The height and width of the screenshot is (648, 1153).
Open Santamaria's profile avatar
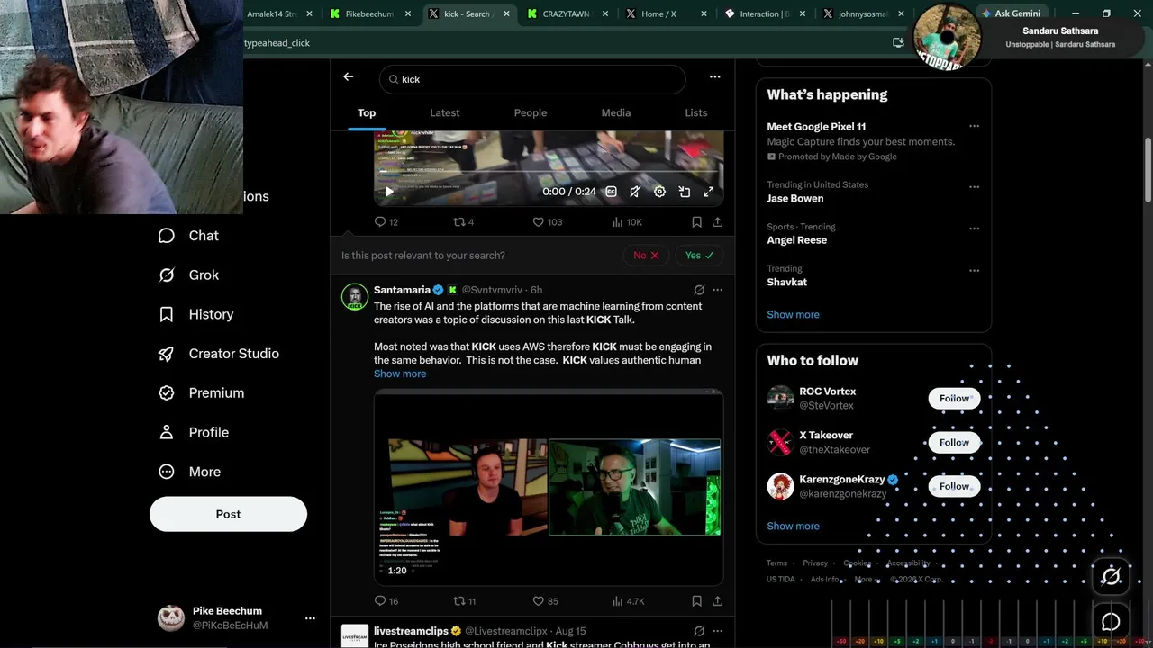pyautogui.click(x=355, y=297)
